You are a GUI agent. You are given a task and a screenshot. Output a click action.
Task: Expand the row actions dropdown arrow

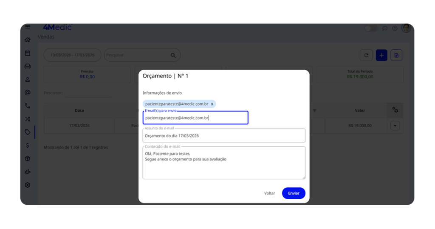tap(395, 126)
